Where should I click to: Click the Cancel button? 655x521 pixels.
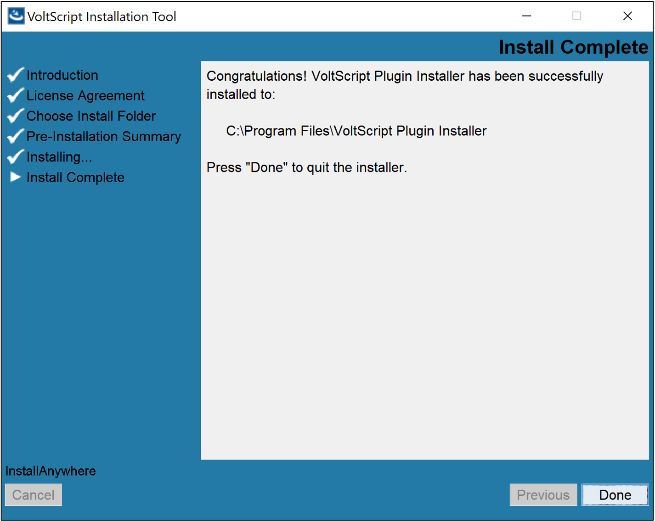(34, 495)
